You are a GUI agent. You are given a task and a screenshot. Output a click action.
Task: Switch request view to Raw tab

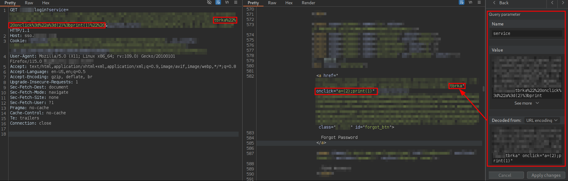29,3
